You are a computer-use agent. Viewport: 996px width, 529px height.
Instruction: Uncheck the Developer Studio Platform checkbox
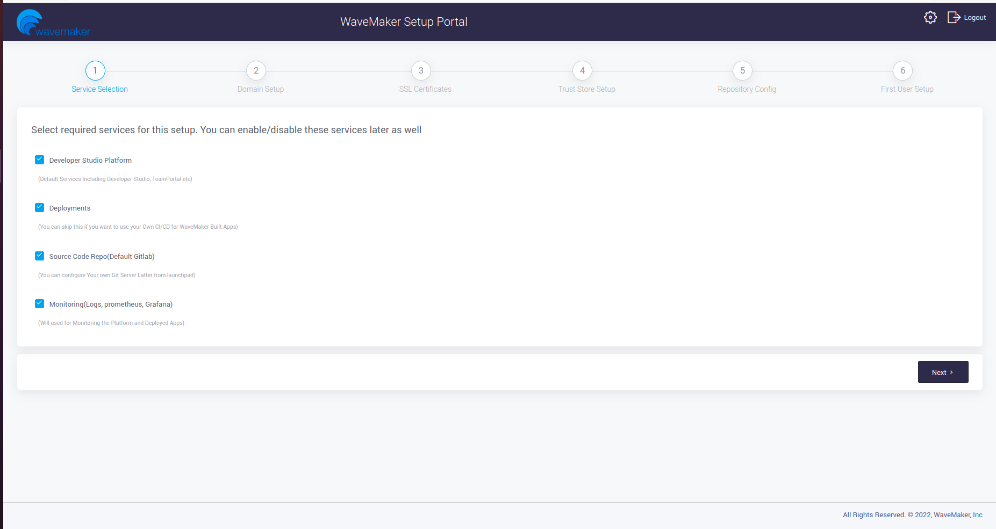[39, 160]
